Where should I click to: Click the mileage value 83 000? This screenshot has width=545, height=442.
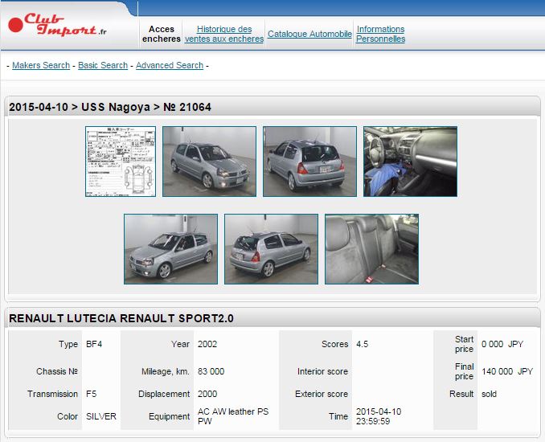point(211,371)
